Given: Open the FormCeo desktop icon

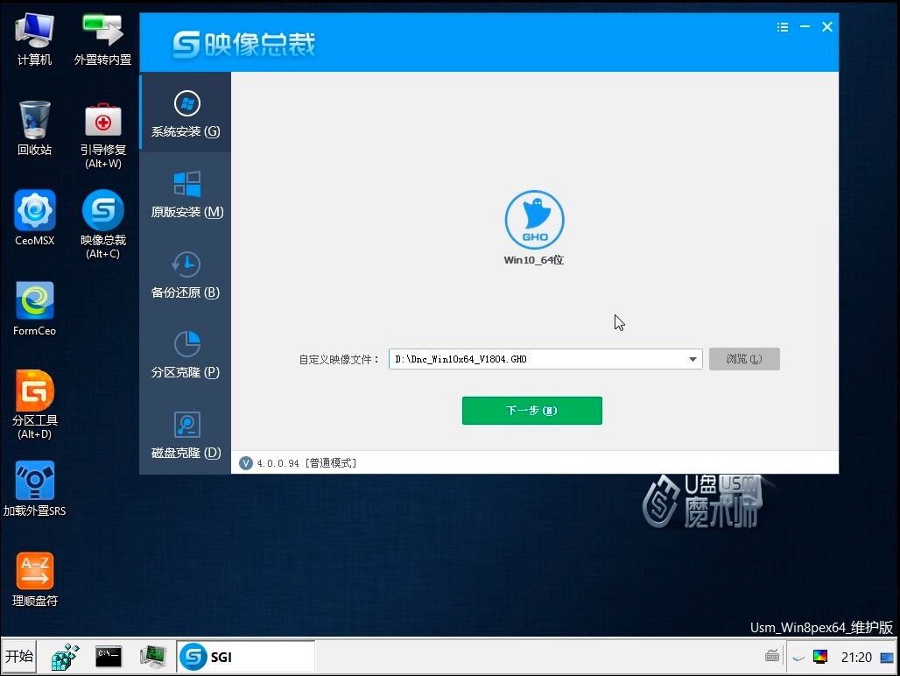Looking at the screenshot, I should [35, 309].
